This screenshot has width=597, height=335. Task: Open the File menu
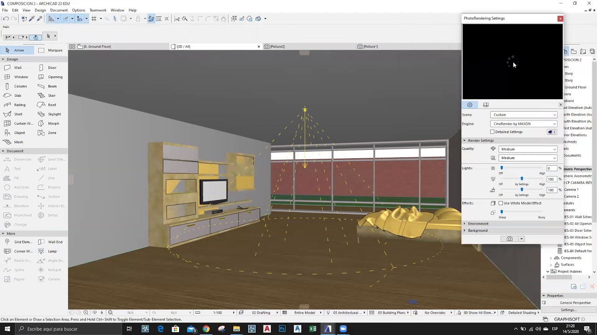[x=5, y=10]
